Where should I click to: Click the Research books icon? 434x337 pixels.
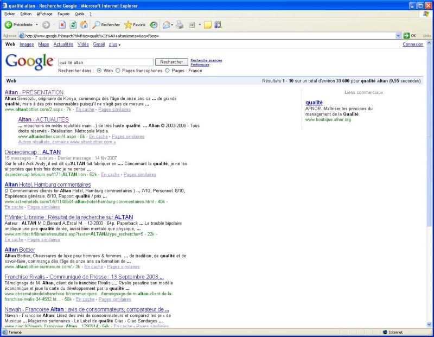point(218,24)
